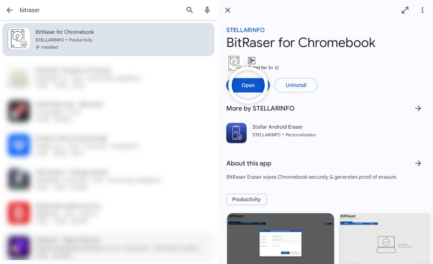Open the three-dot more options menu
Image resolution: width=433 pixels, height=264 pixels.
click(x=422, y=10)
